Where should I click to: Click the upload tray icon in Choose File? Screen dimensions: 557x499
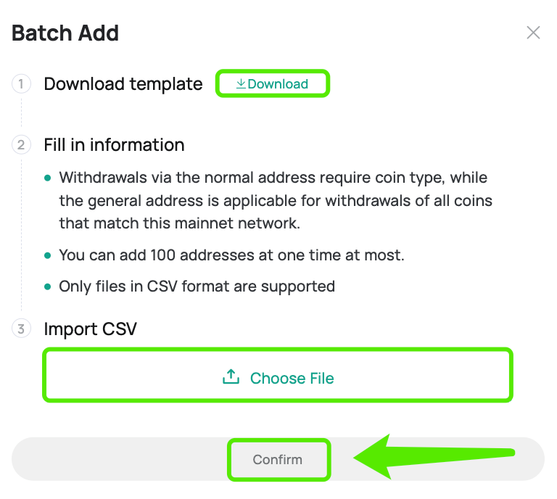(x=231, y=377)
